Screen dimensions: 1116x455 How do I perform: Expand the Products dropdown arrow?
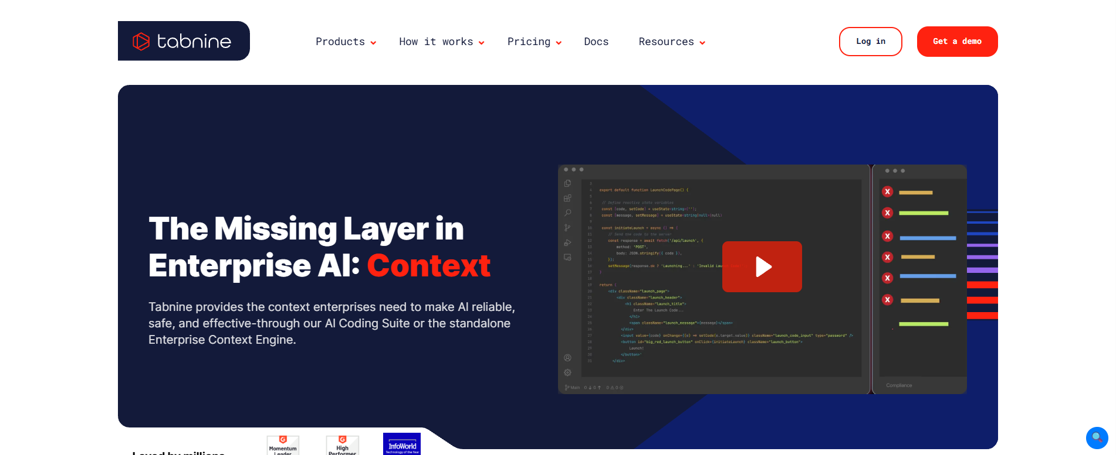(373, 43)
